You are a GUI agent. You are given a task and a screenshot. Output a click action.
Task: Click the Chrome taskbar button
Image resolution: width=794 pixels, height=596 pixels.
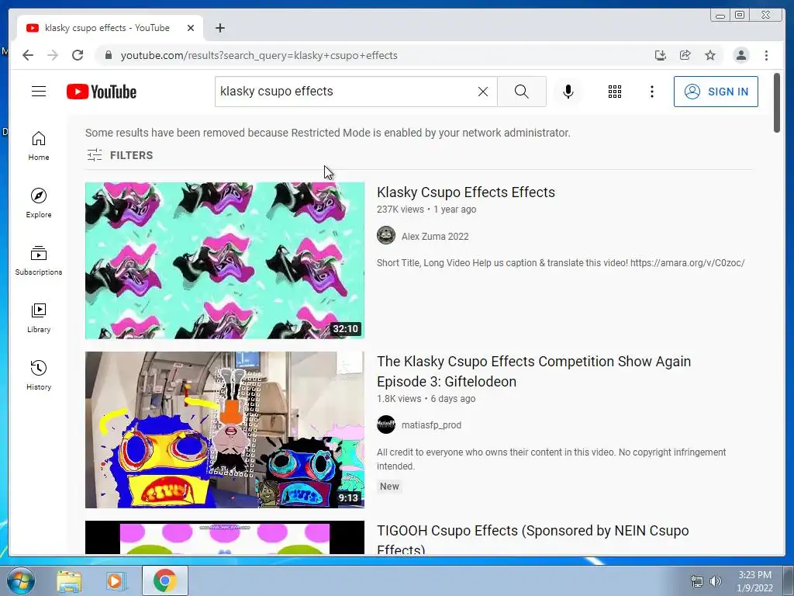pyautogui.click(x=164, y=580)
